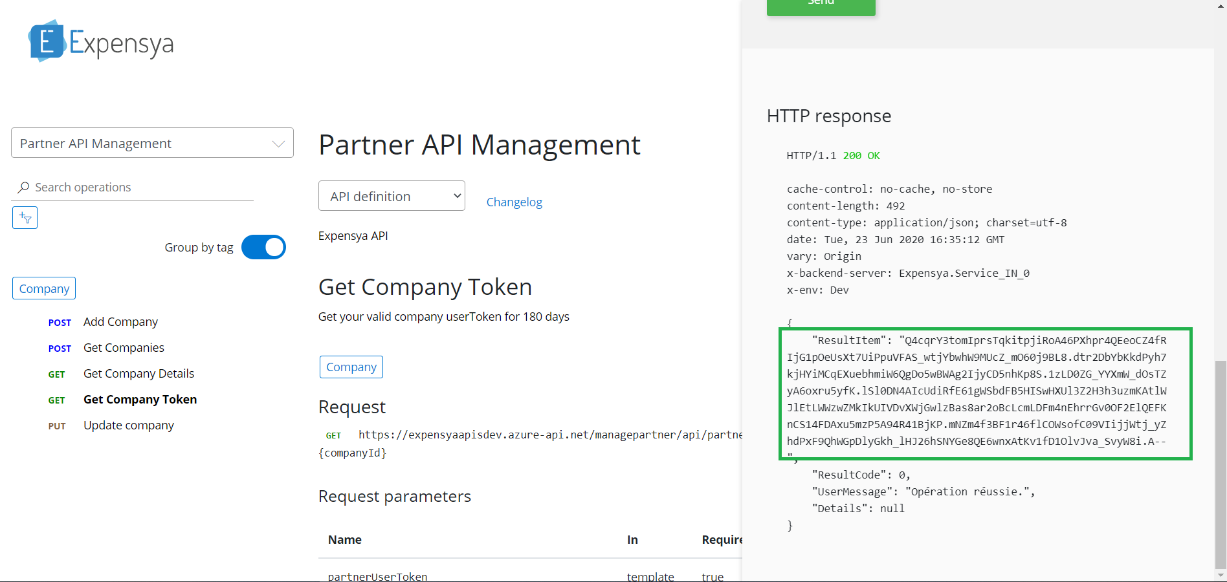Click the Expensya API description text
Screen dimensions: 1227x582
[353, 236]
